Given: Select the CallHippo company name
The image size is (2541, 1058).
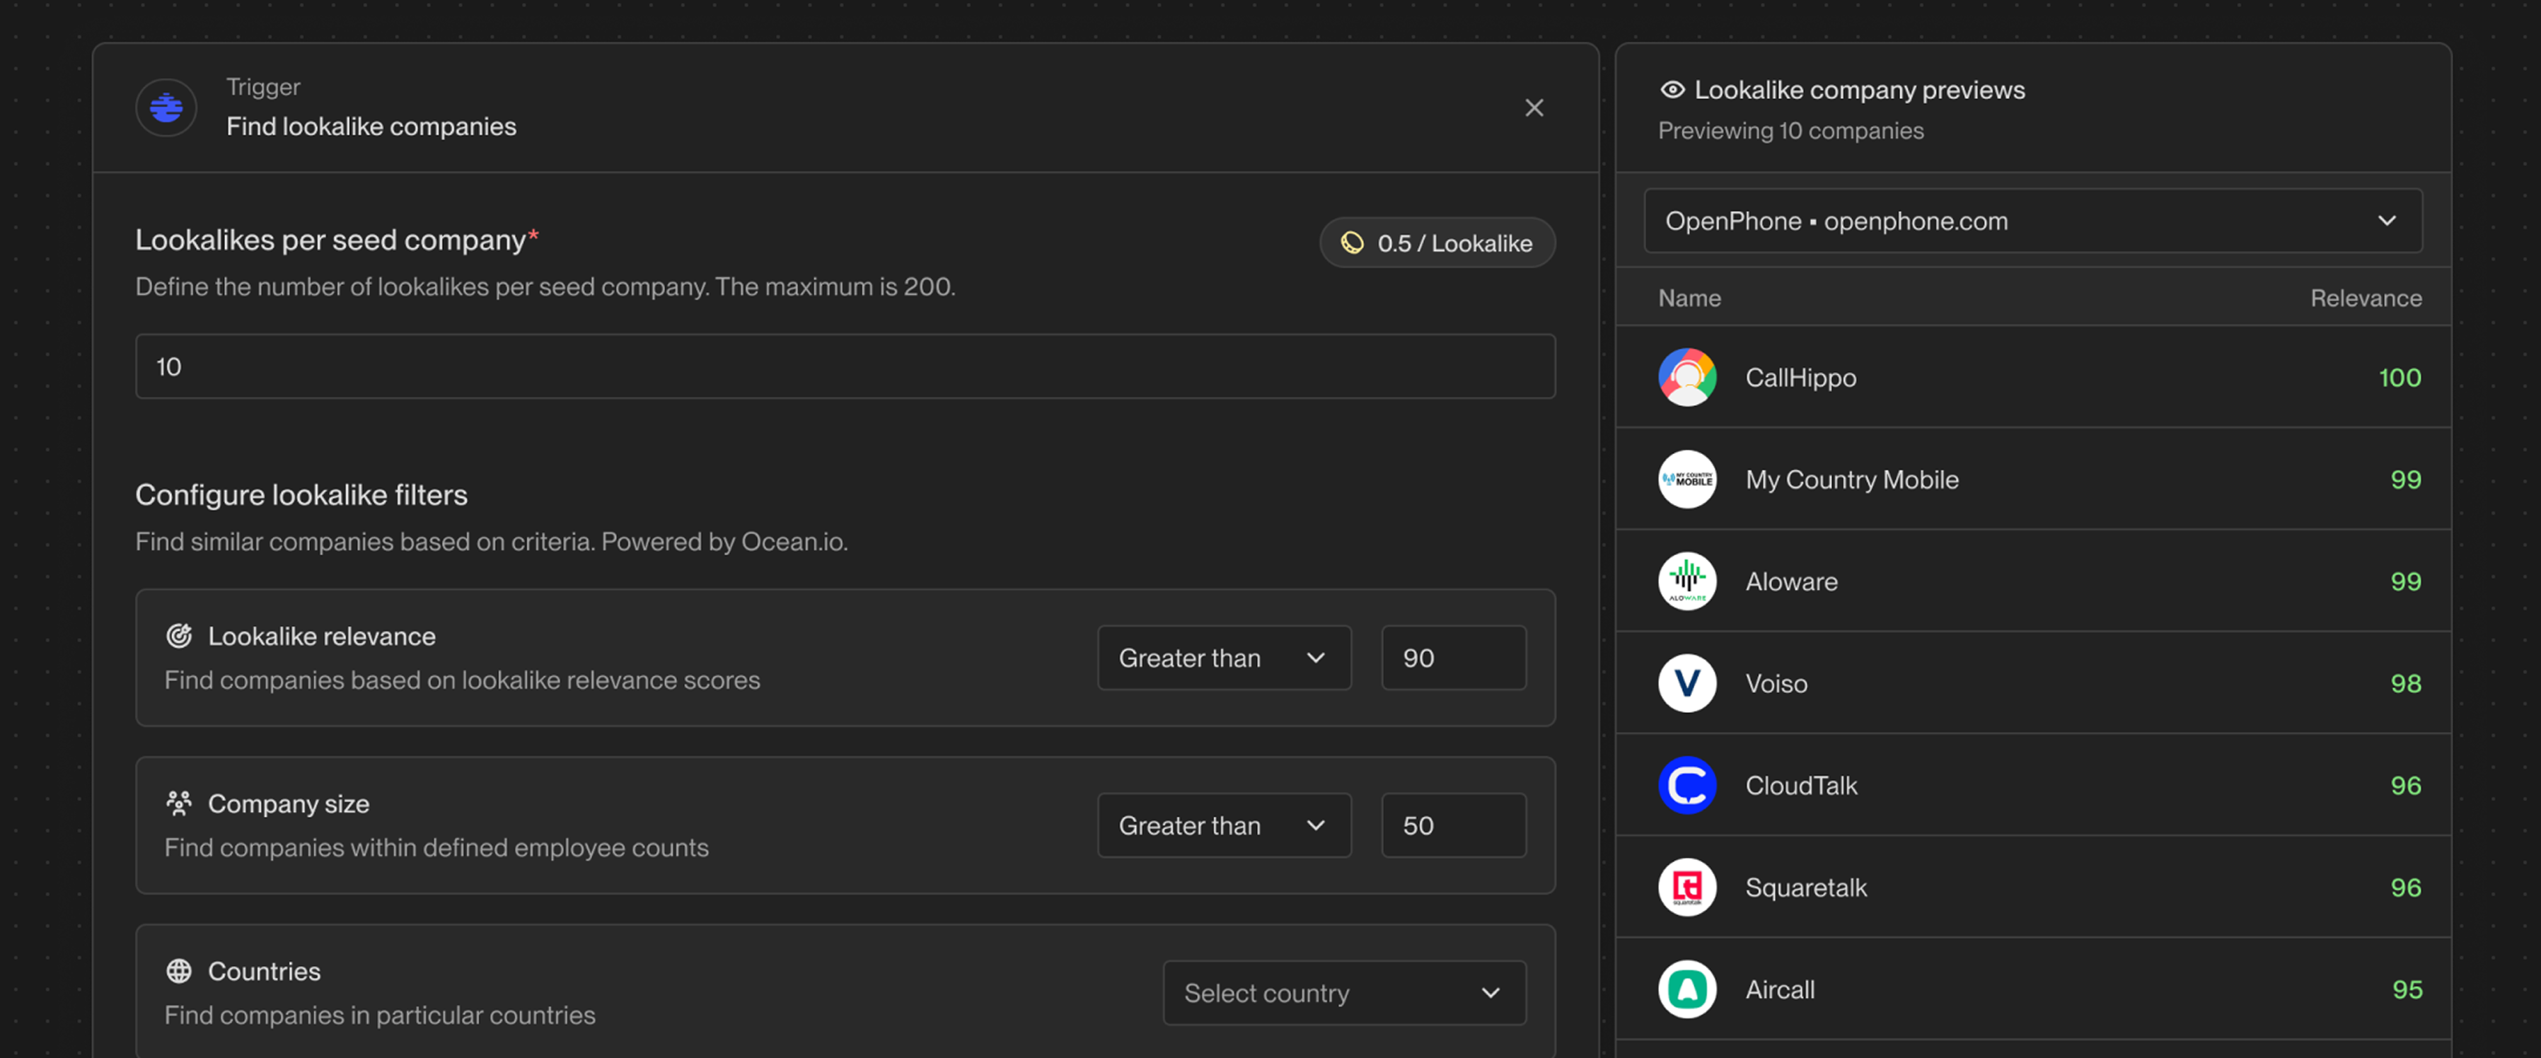Looking at the screenshot, I should 1800,378.
